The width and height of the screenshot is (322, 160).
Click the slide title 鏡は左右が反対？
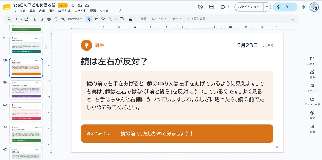pos(114,61)
